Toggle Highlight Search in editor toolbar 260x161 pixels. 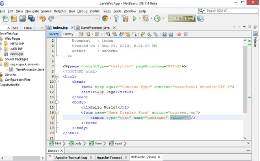pyautogui.click(x=128, y=34)
